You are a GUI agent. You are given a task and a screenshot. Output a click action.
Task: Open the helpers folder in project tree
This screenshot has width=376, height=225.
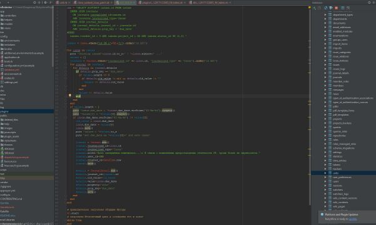(8, 20)
